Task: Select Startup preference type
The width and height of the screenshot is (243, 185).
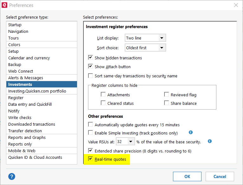Action: click(42, 25)
